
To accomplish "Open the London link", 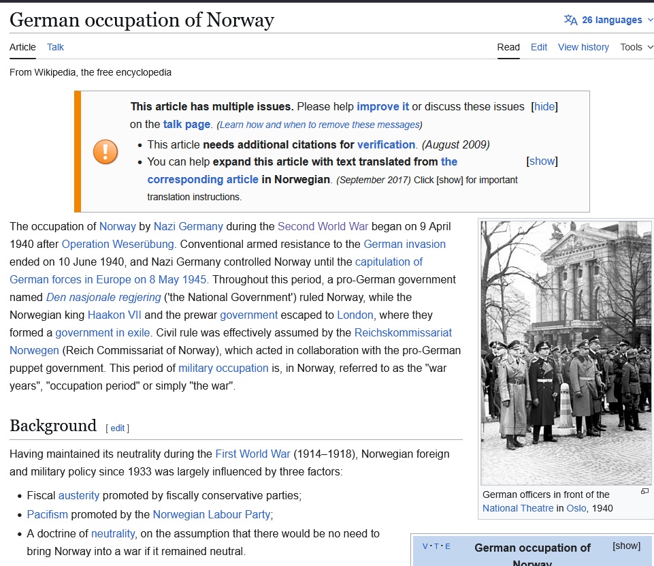I will pos(355,315).
